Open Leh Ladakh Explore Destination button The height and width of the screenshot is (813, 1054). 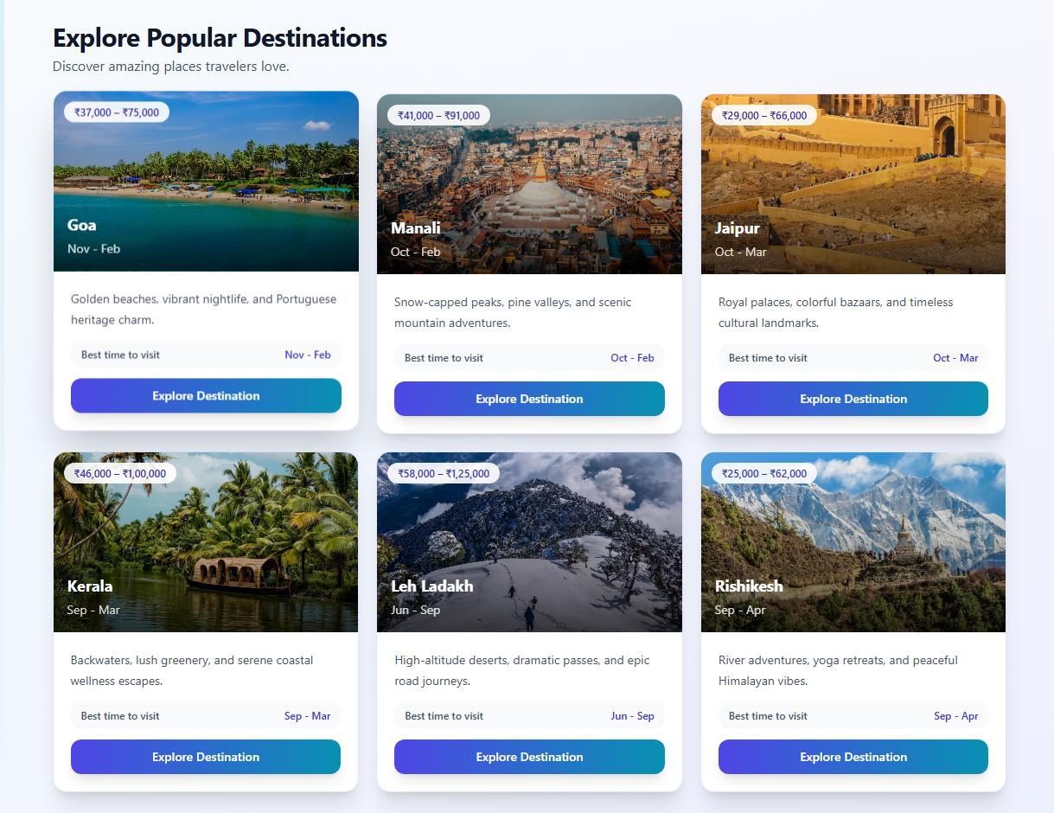529,757
